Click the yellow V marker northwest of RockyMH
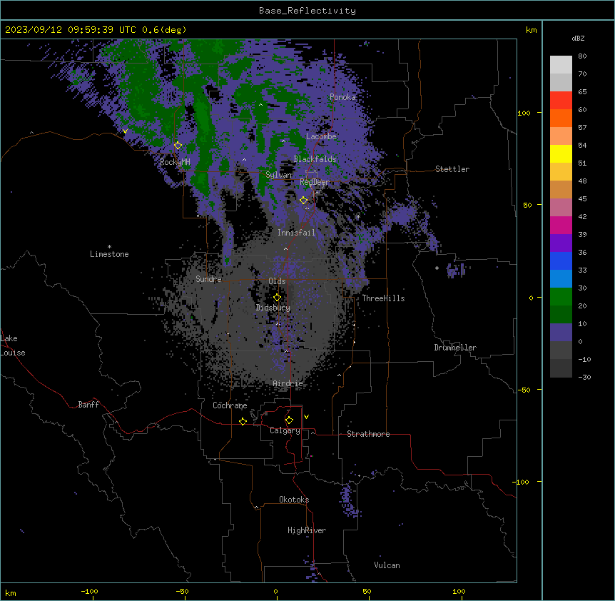 (125, 131)
